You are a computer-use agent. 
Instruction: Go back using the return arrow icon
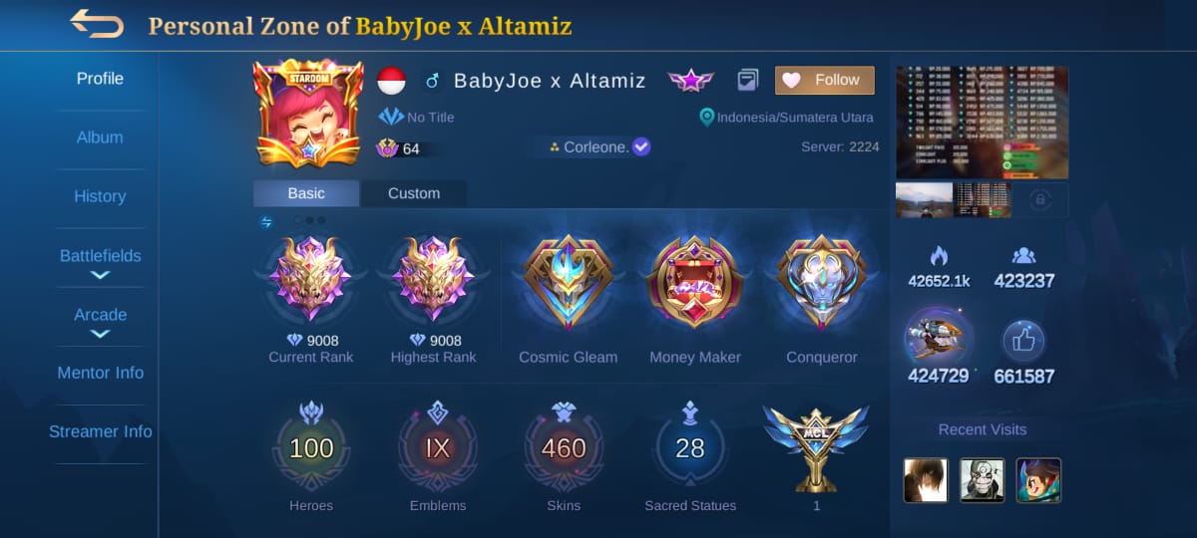tap(97, 24)
